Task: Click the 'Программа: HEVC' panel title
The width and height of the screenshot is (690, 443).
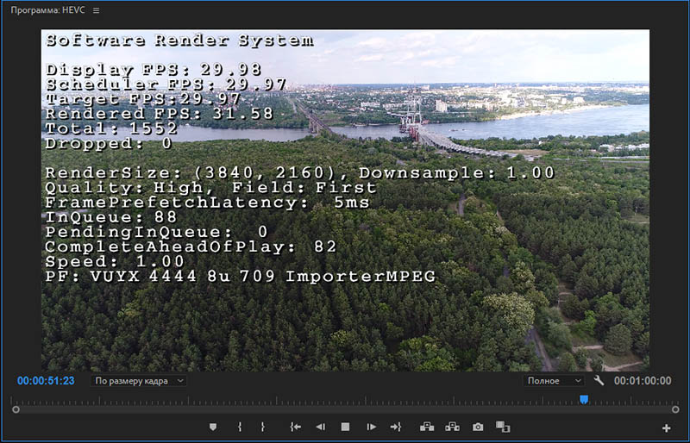Action: (47, 10)
